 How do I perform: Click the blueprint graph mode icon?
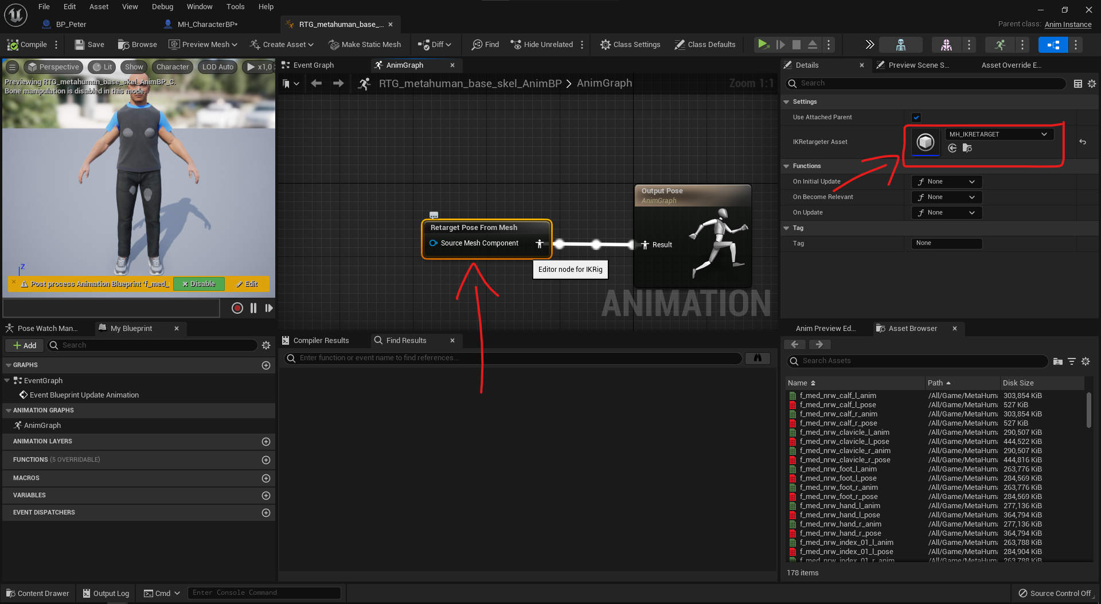click(1053, 44)
